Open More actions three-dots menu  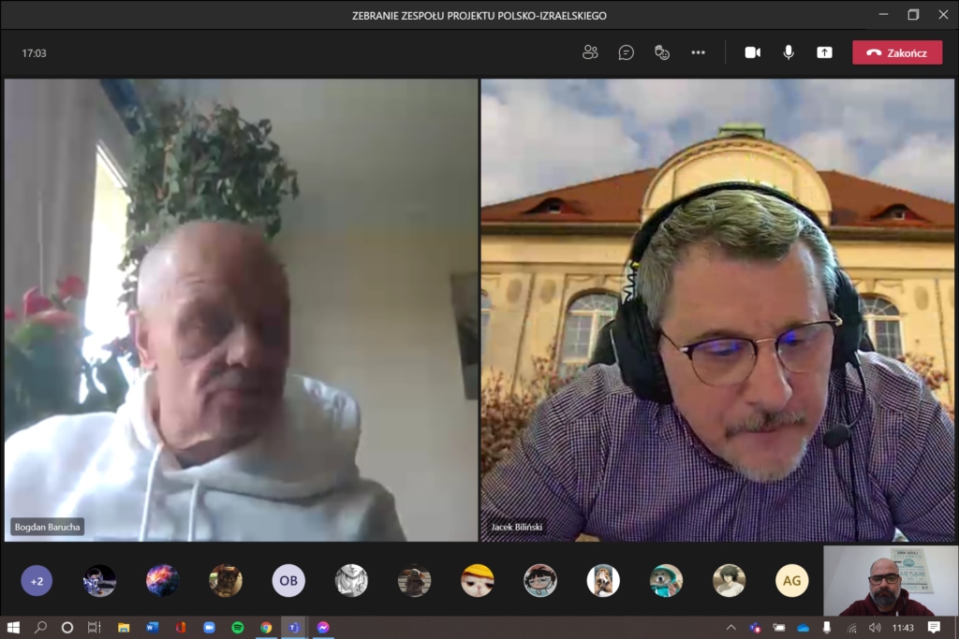pyautogui.click(x=698, y=52)
